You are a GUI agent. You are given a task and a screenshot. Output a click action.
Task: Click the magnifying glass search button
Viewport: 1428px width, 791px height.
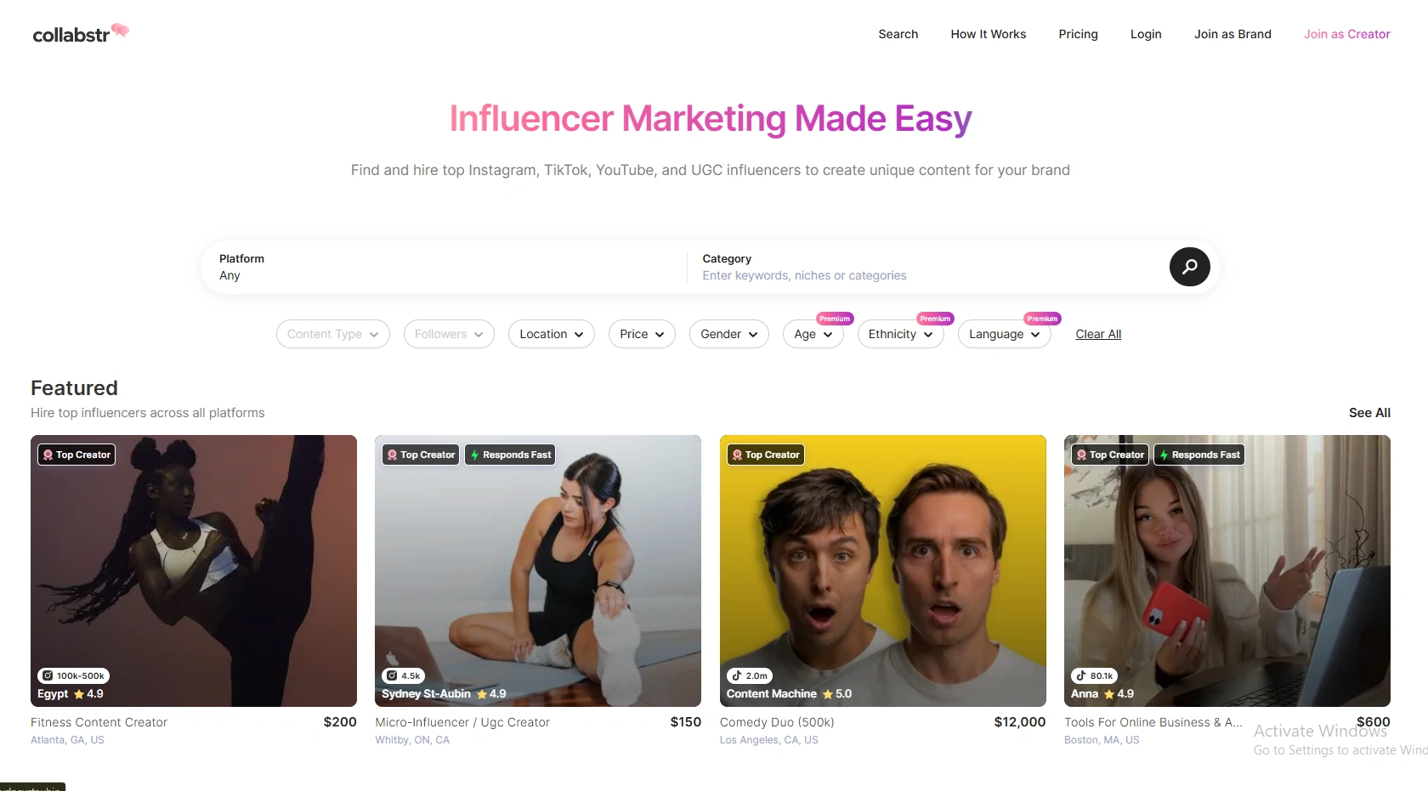click(x=1189, y=267)
